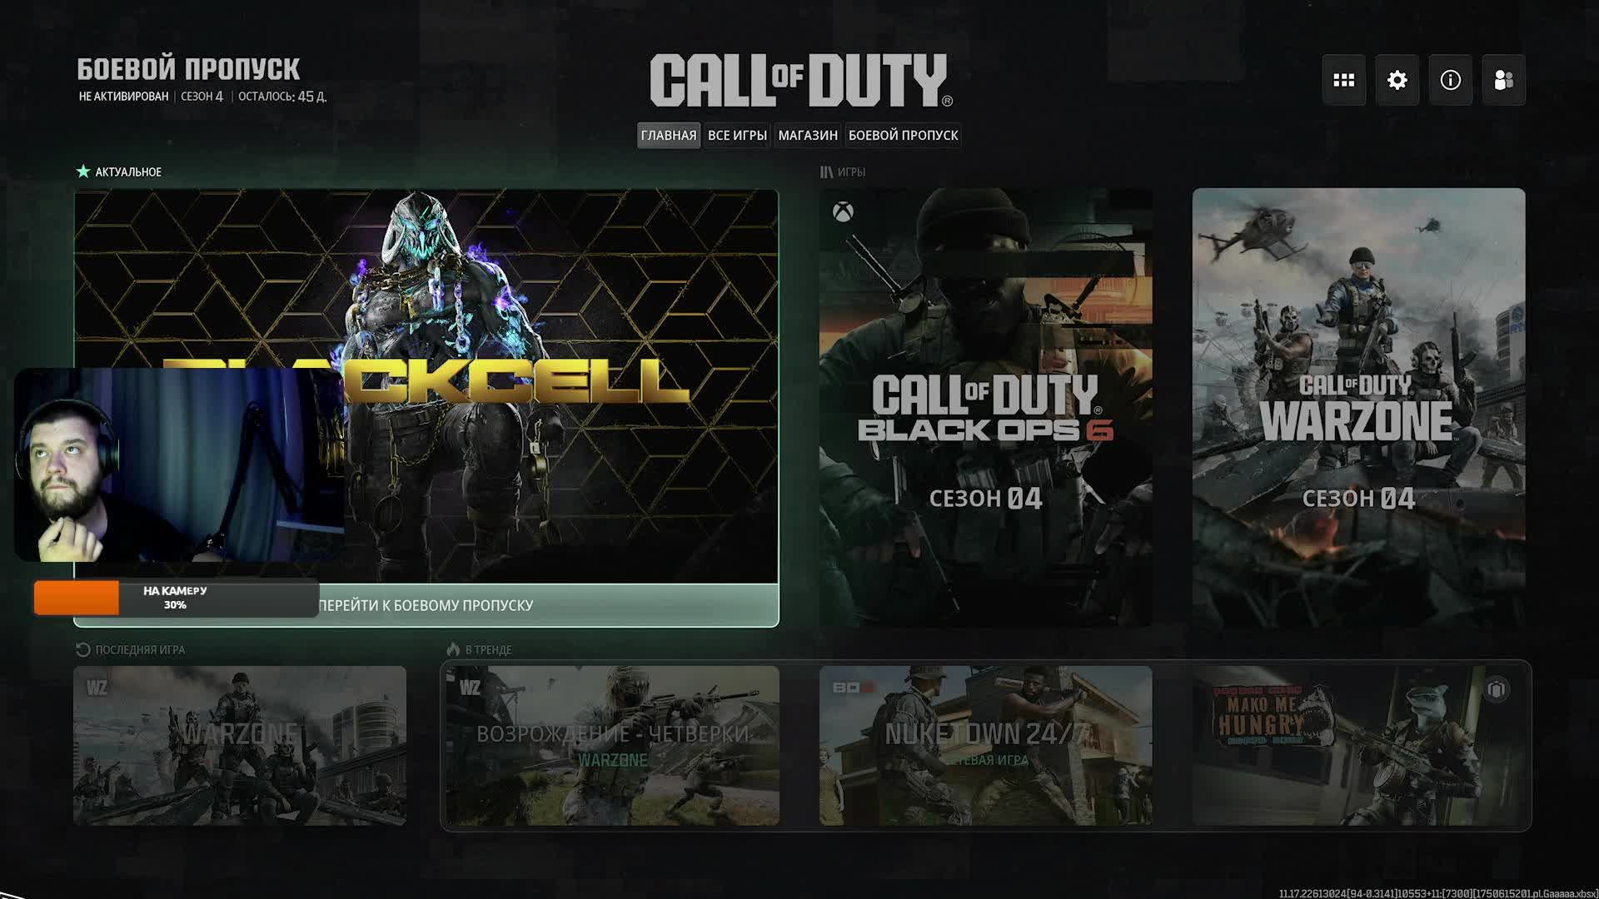The height and width of the screenshot is (899, 1599).
Task: Go to the БОЕВОЙ ПРОПУСК tab
Action: coord(903,135)
